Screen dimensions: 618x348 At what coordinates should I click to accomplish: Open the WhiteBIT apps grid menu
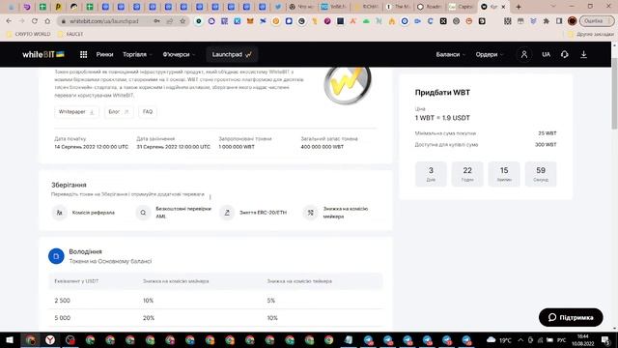84,54
